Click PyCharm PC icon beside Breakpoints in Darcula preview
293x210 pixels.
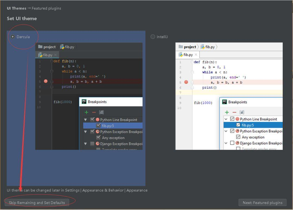[84, 101]
